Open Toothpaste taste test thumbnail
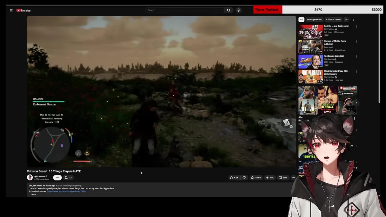The width and height of the screenshot is (386, 217). click(x=311, y=61)
